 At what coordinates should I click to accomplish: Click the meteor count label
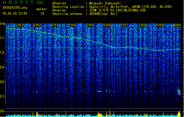coord(42,9)
